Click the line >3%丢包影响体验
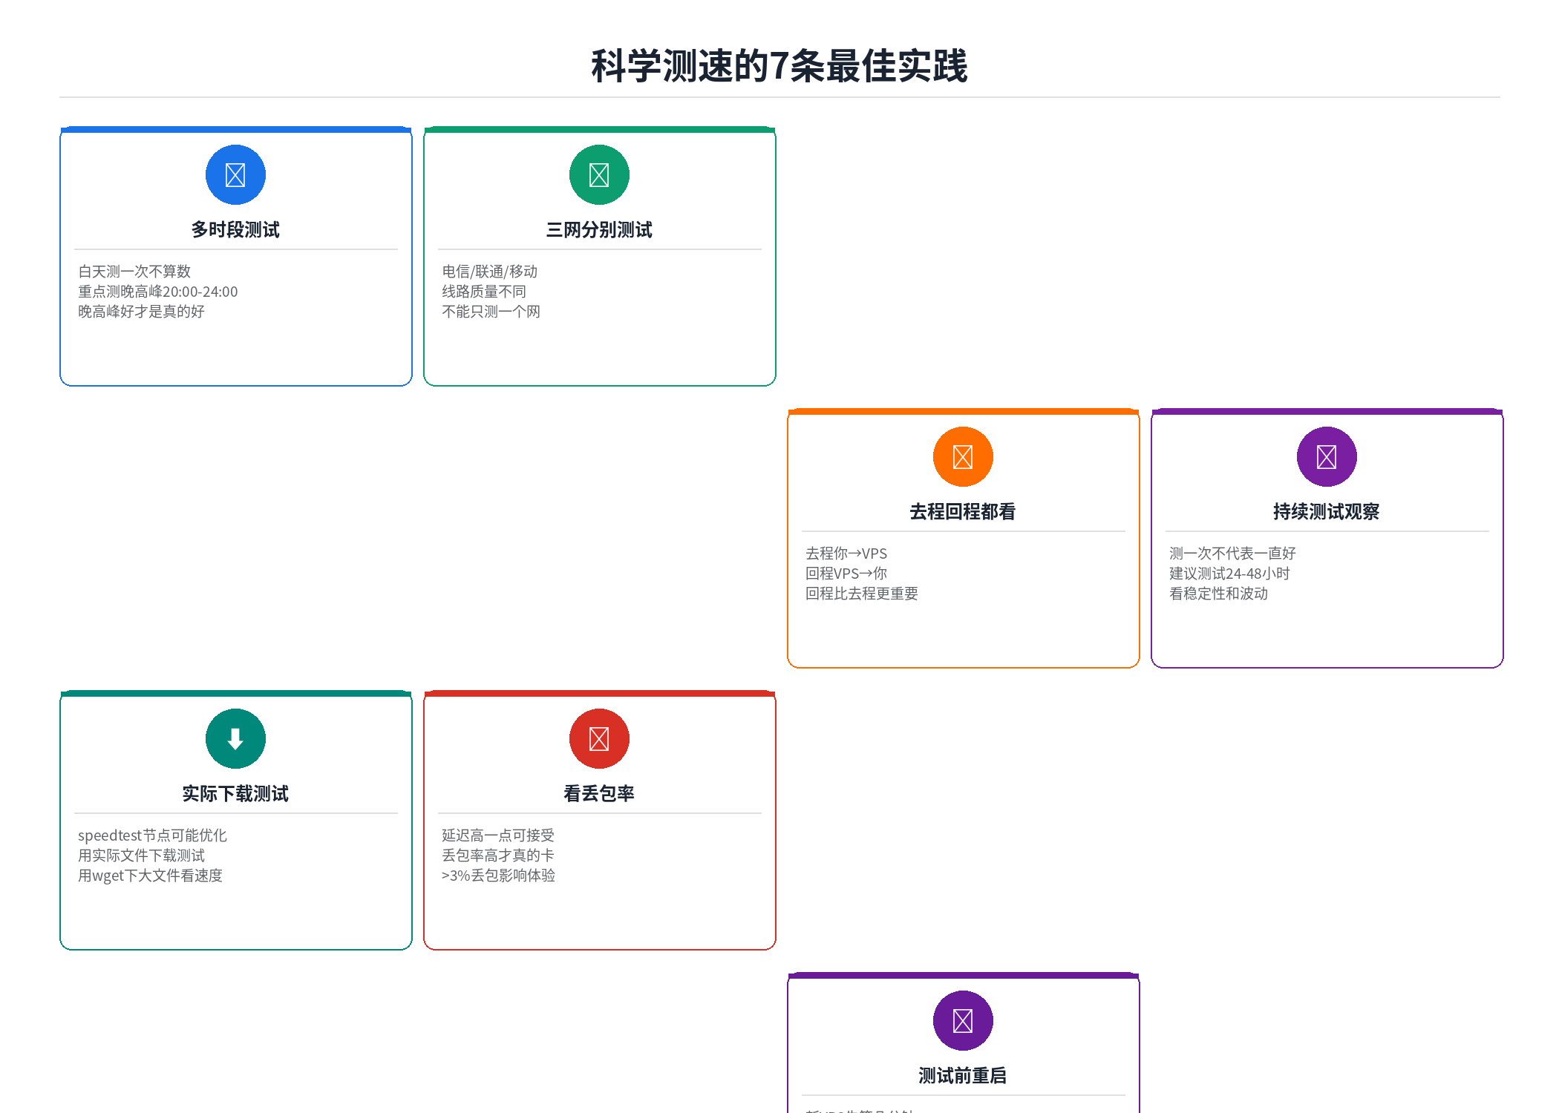 point(499,876)
